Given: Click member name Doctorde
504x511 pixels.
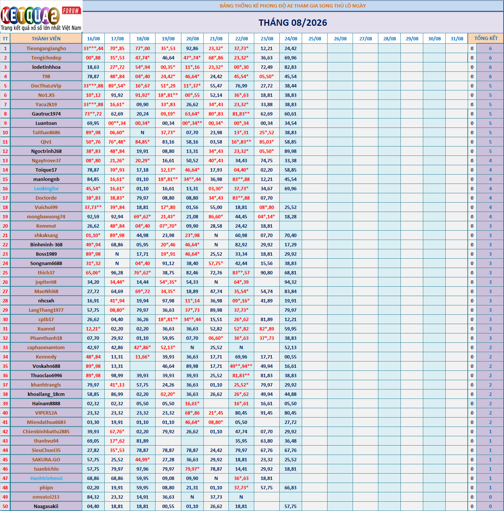Looking at the screenshot, I should click(x=46, y=198).
